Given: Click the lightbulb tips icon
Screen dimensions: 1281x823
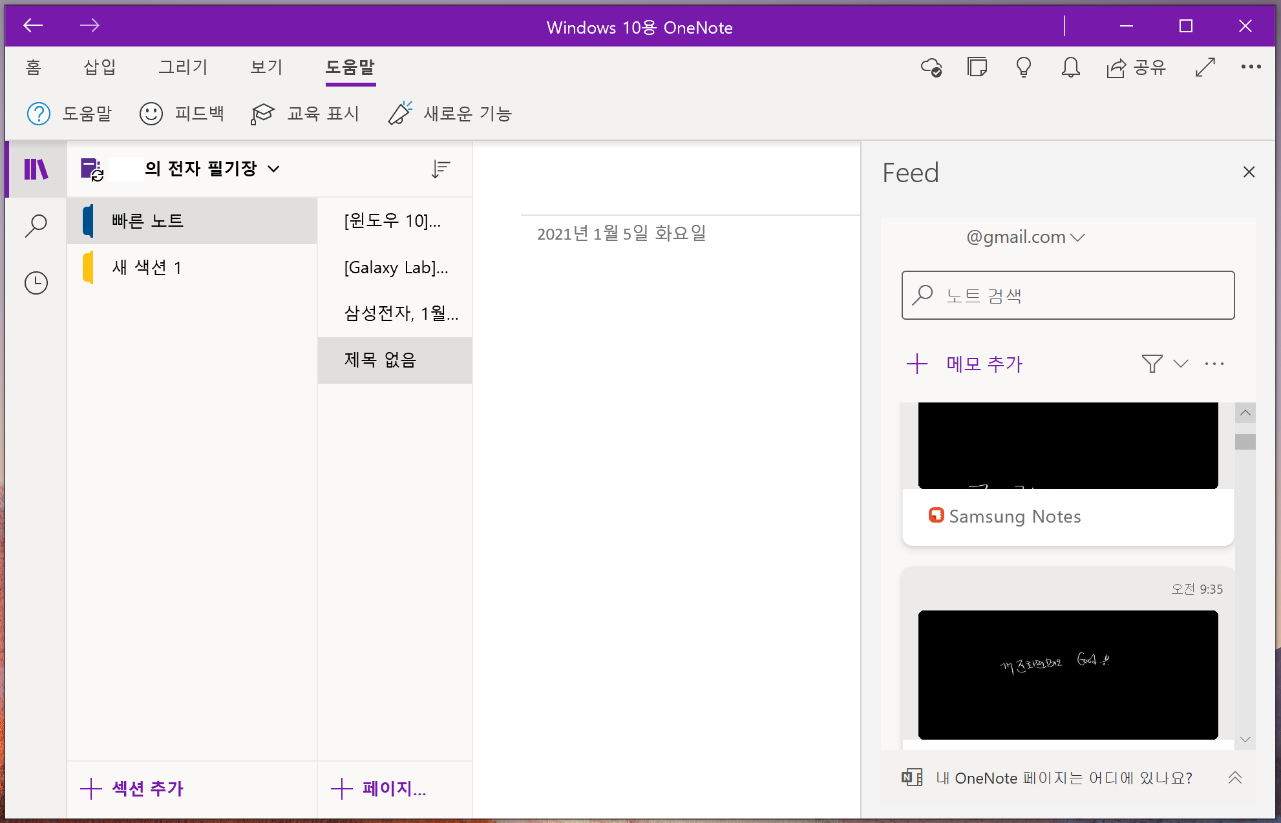Looking at the screenshot, I should click(x=1023, y=67).
